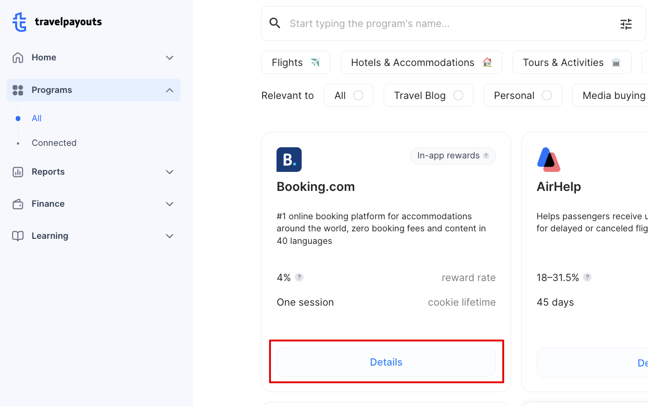Expand the Finance menu chevron
This screenshot has height=406, width=648.
169,204
